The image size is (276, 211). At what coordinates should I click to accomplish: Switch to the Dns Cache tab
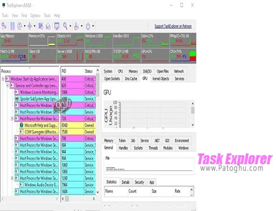[x=131, y=79]
